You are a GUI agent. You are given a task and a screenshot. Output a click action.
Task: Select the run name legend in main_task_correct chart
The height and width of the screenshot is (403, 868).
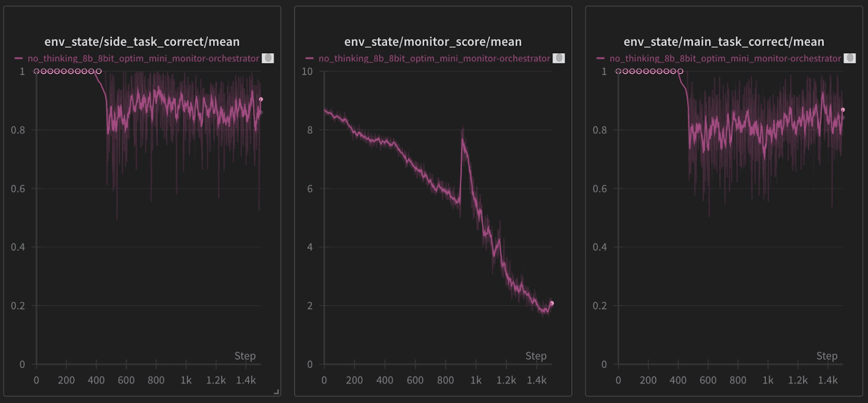pyautogui.click(x=725, y=58)
